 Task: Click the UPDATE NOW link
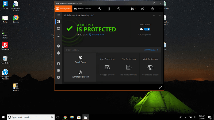tap(98, 35)
